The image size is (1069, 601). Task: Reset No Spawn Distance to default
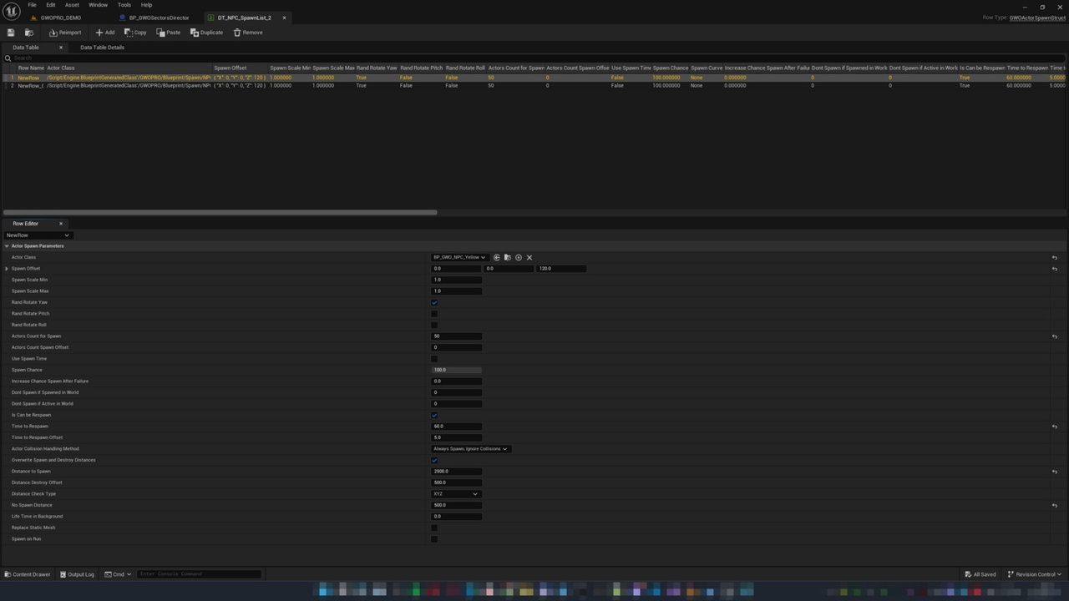pyautogui.click(x=1054, y=505)
